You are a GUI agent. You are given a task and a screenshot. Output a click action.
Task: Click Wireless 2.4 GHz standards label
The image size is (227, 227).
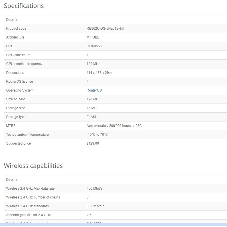[x=27, y=206]
